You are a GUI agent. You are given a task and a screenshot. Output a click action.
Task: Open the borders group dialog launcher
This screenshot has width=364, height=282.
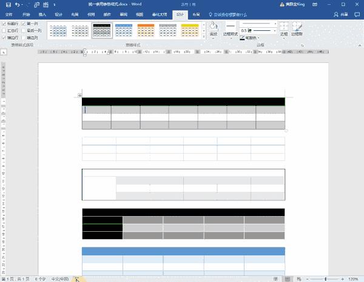pyautogui.click(x=302, y=45)
